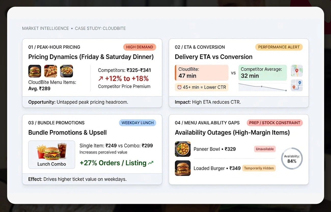Select the Lunch Combo image card
The width and height of the screenshot is (331, 212).
coord(52,155)
